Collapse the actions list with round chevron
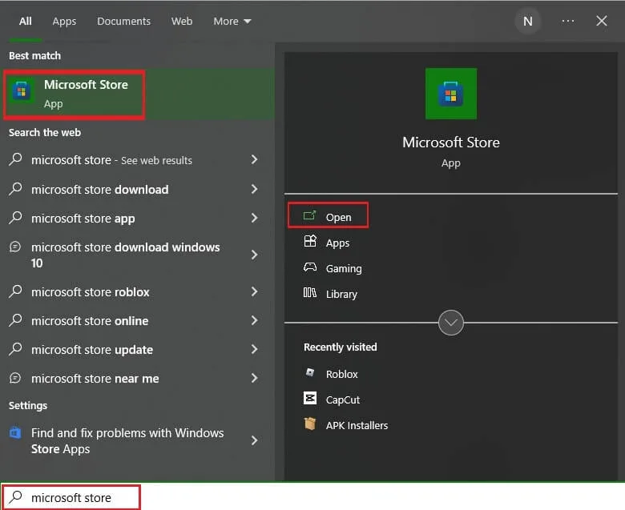 451,323
